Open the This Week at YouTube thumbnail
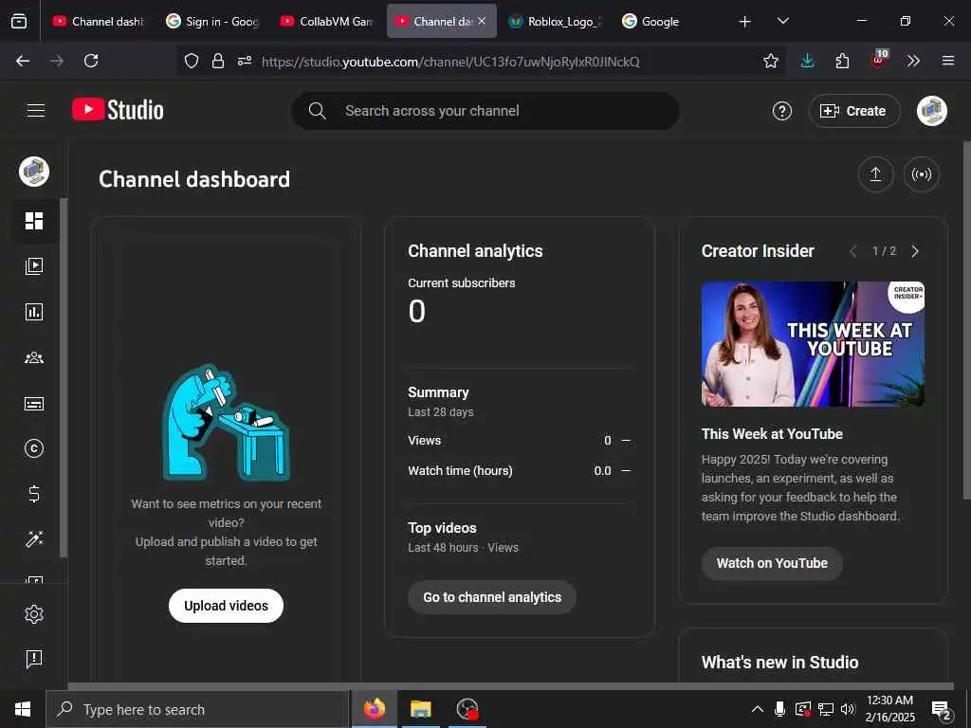 coord(813,344)
